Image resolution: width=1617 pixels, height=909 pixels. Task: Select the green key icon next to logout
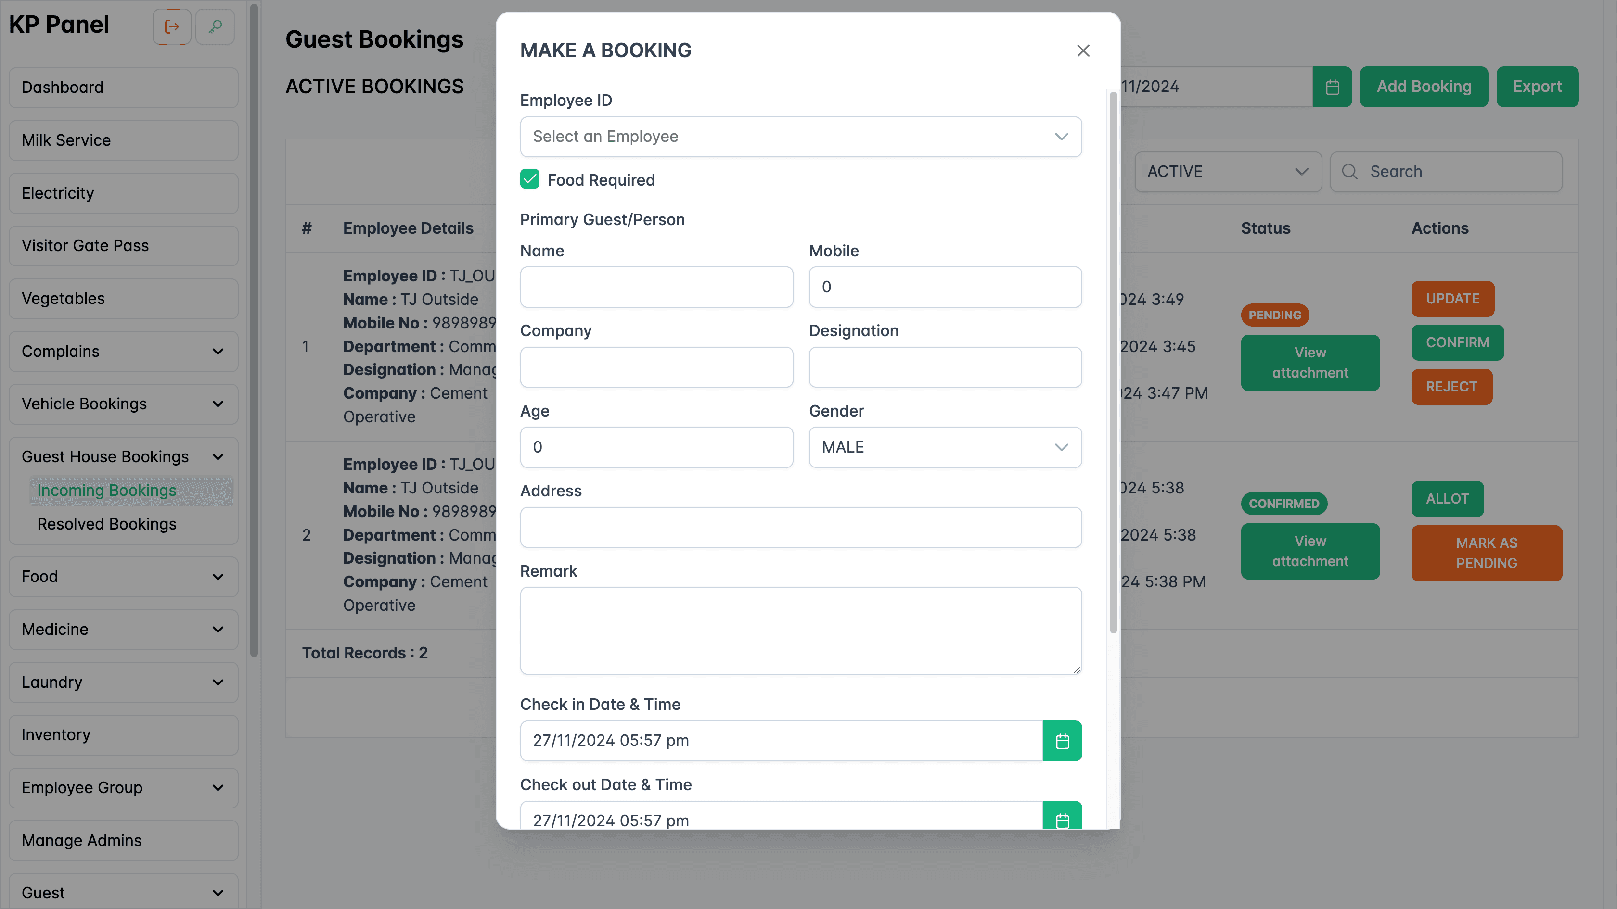pyautogui.click(x=214, y=26)
